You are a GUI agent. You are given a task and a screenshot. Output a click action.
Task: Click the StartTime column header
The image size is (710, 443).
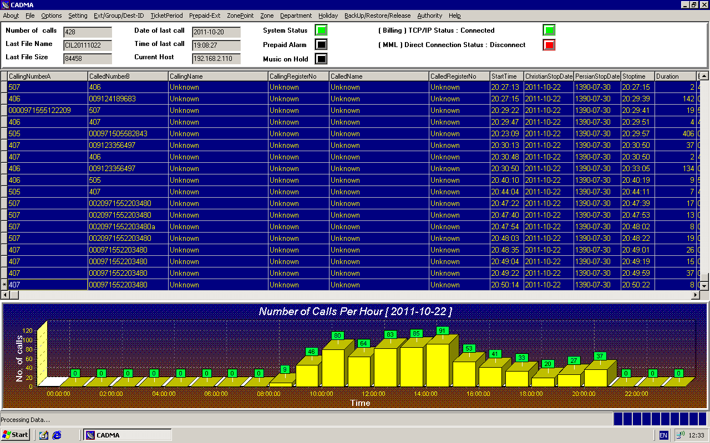tap(507, 76)
